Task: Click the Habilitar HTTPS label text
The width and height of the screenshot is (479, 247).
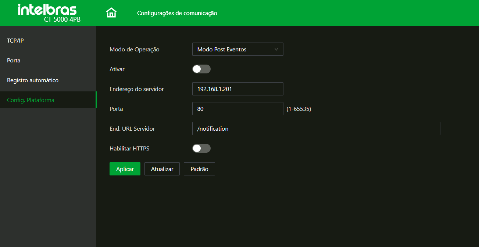Action: coord(129,149)
